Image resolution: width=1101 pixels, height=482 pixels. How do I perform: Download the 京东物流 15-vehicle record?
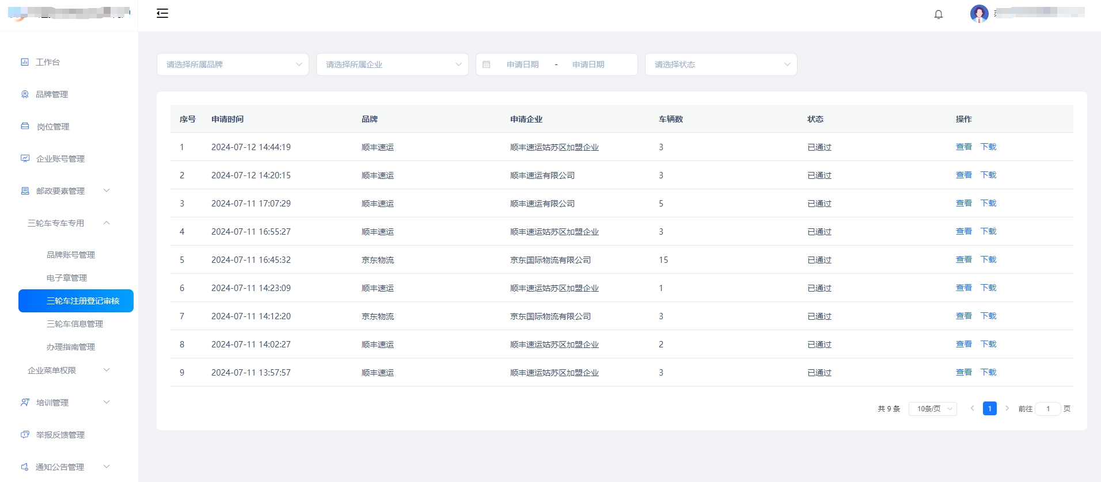[x=988, y=259]
